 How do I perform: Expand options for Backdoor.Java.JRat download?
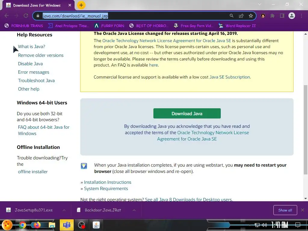134,210
